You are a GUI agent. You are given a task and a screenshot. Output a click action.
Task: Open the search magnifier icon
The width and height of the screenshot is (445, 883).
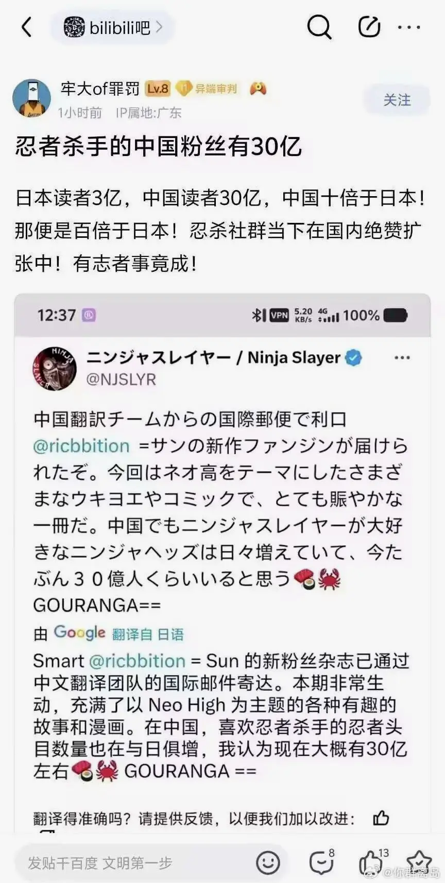pos(319,26)
